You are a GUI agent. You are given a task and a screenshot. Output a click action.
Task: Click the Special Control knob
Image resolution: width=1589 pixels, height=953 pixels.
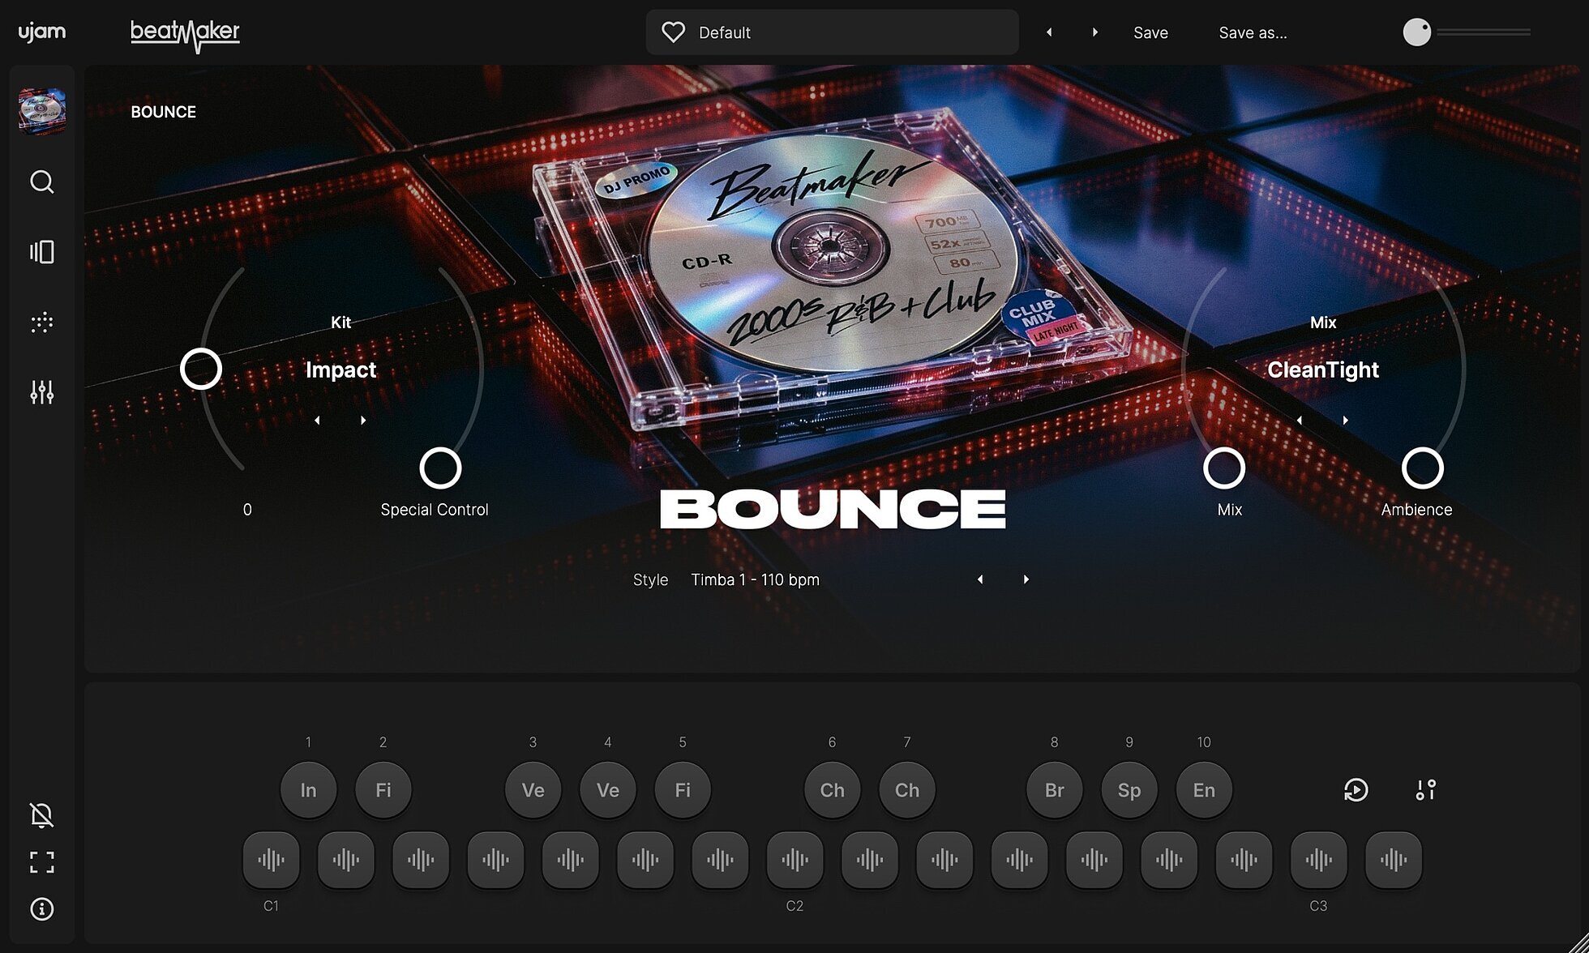(x=440, y=468)
